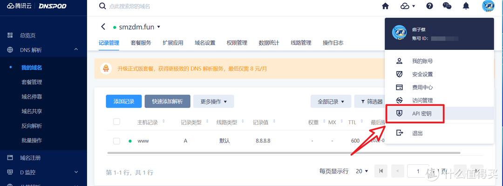Click the 域名注册 sidebar icon
503x186 pixels.
(10, 158)
